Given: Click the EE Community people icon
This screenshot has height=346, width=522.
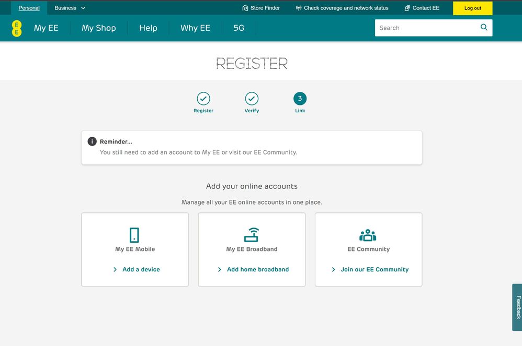Looking at the screenshot, I should pyautogui.click(x=368, y=235).
